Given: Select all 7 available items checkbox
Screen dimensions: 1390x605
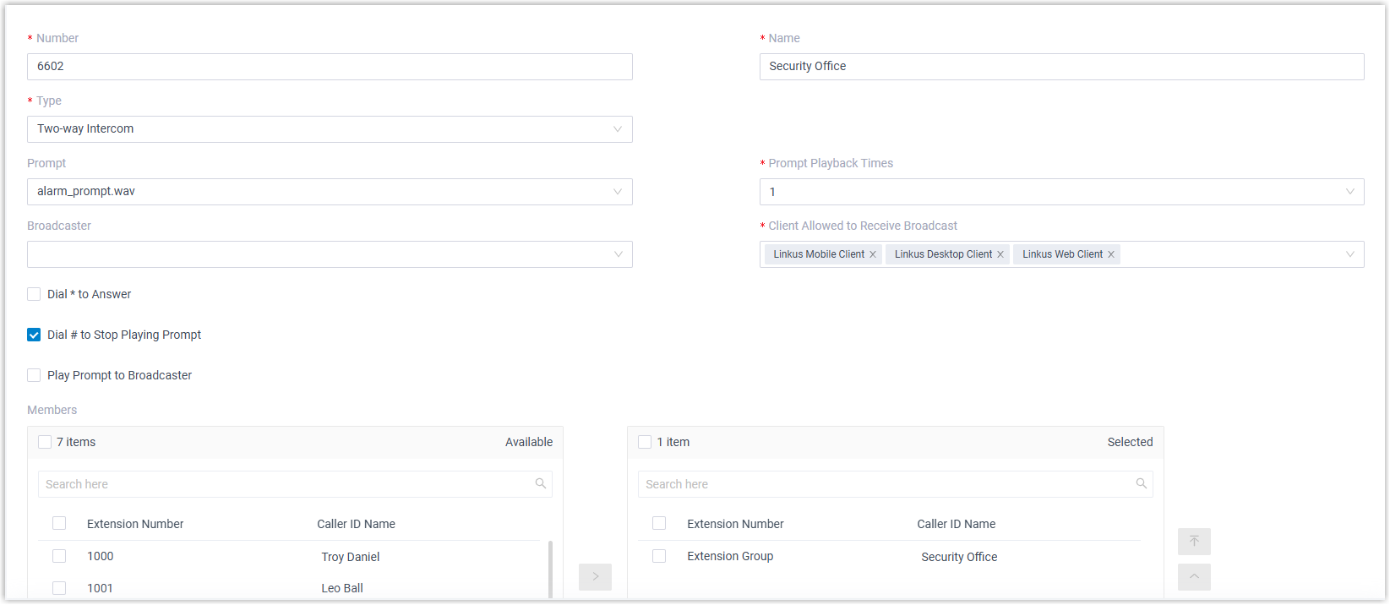Looking at the screenshot, I should pos(45,442).
